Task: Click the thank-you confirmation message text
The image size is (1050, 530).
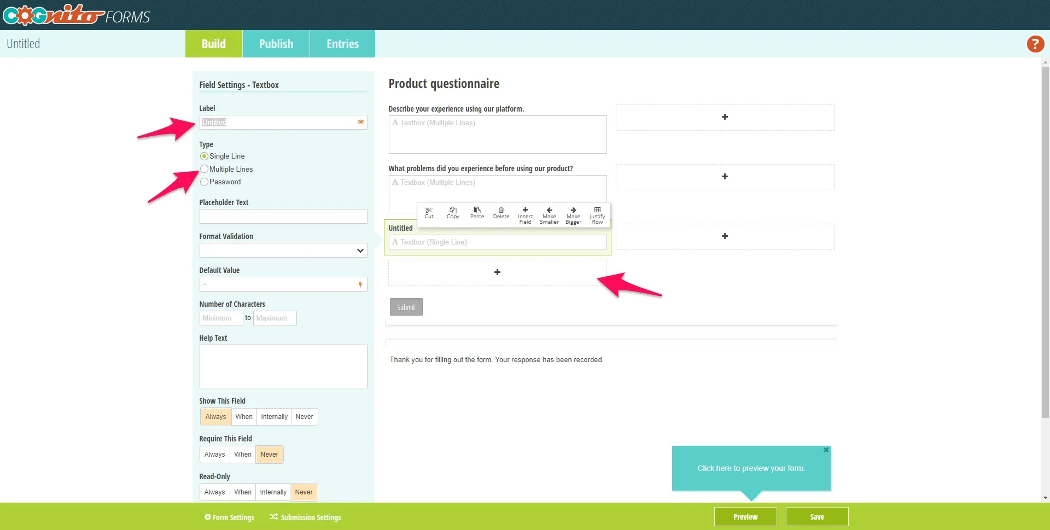Action: (497, 360)
